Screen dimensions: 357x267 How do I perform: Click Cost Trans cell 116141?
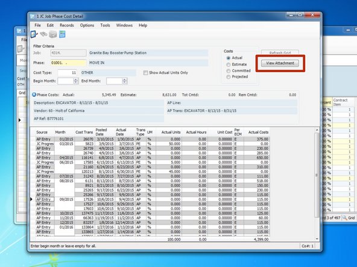(84, 158)
